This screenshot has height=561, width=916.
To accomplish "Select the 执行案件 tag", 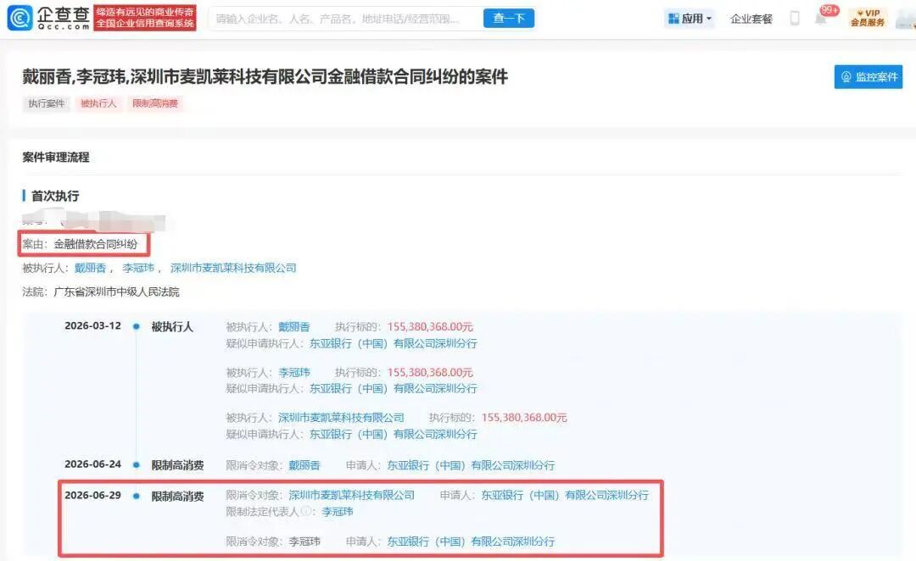I will [46, 103].
